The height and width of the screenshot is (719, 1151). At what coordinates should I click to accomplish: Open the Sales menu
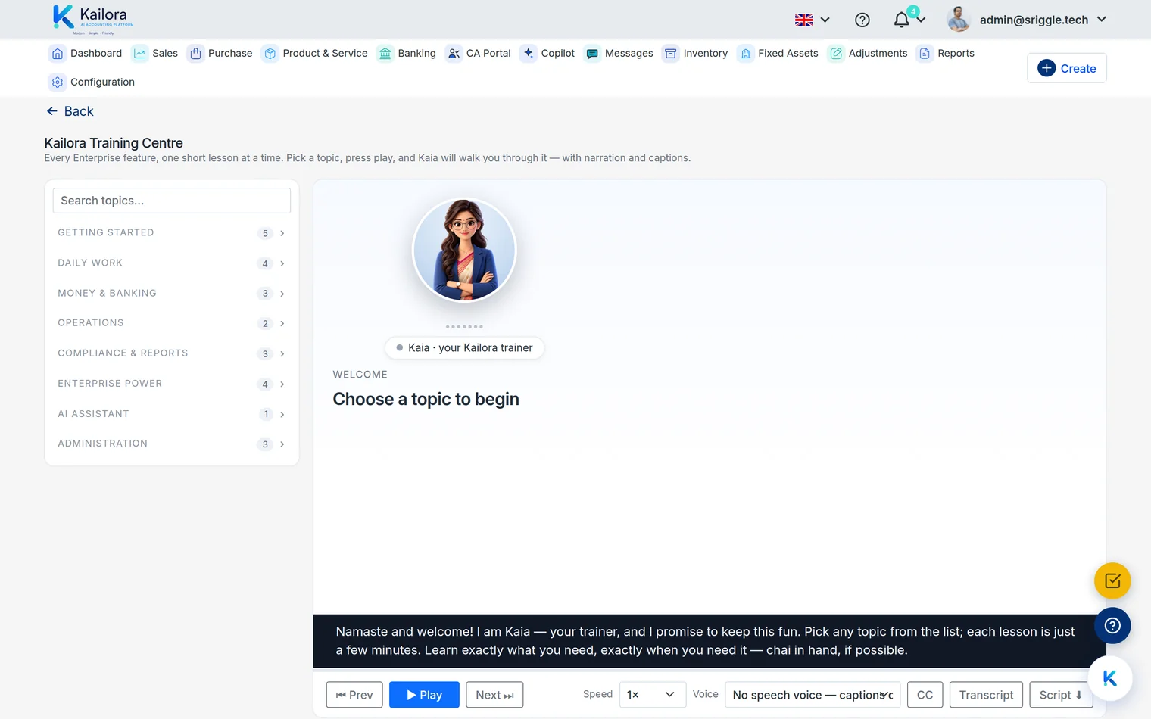[x=155, y=53]
